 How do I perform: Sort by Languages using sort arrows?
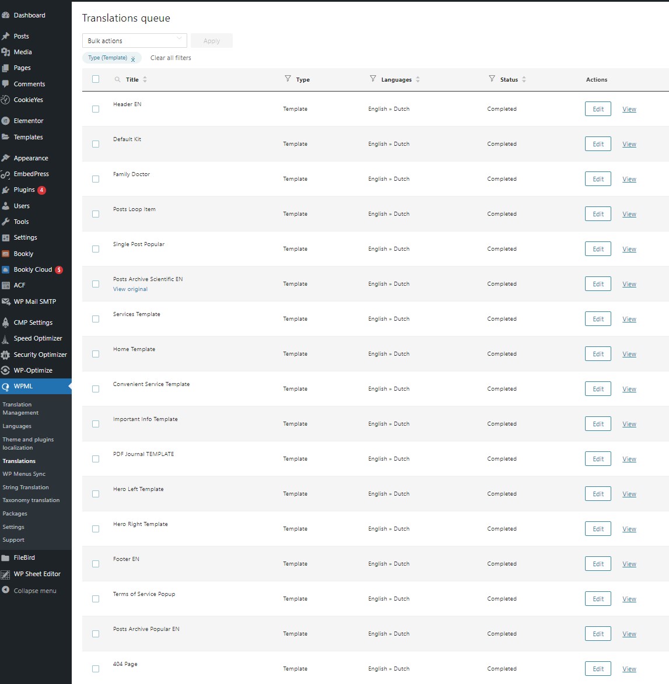pyautogui.click(x=418, y=79)
